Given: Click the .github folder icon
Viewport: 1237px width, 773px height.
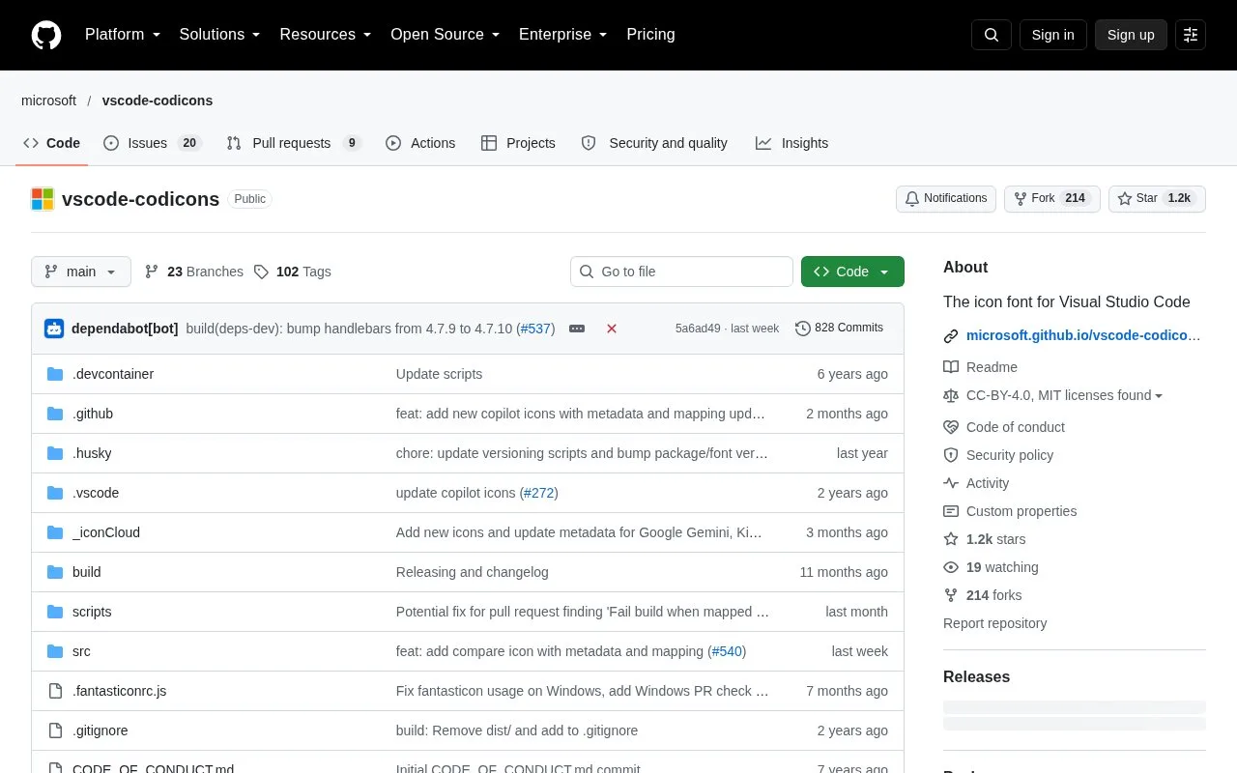Looking at the screenshot, I should tap(55, 414).
